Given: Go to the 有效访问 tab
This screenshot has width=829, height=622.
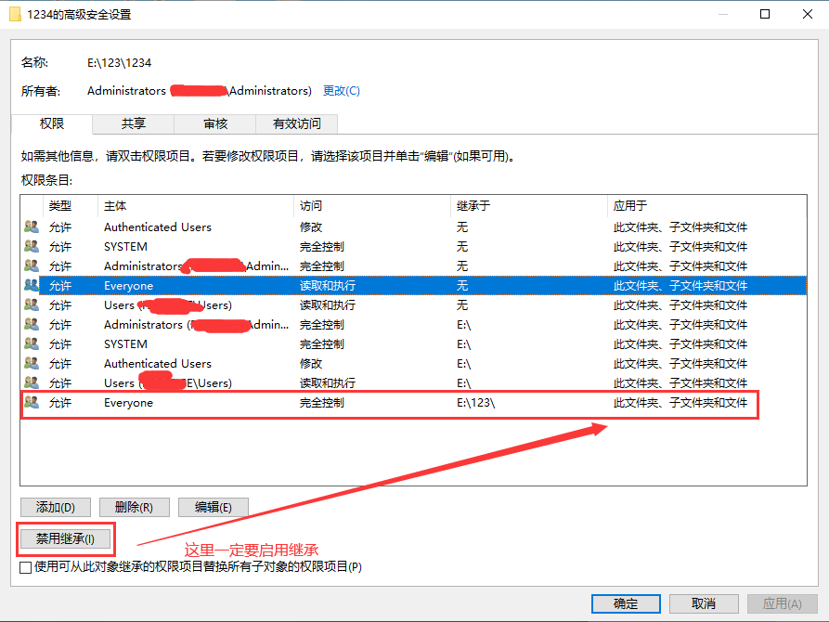Looking at the screenshot, I should coord(297,123).
